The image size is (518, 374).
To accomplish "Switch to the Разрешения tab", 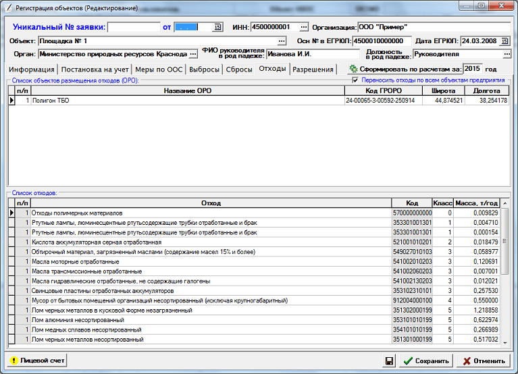I will point(313,70).
